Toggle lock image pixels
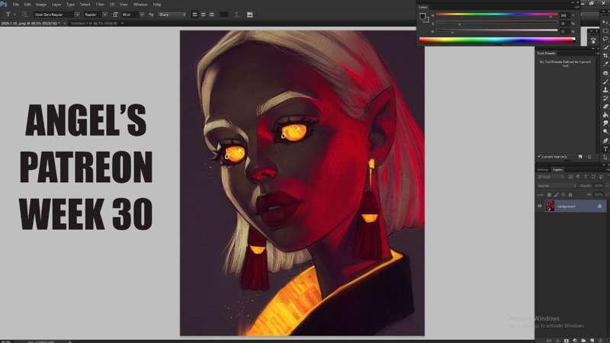610x343 pixels. click(x=557, y=194)
